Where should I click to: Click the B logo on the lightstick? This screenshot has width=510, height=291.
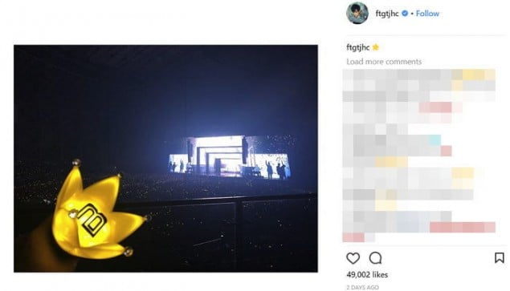tap(92, 219)
